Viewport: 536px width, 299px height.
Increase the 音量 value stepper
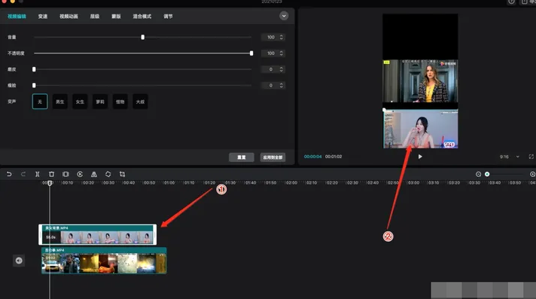click(282, 35)
